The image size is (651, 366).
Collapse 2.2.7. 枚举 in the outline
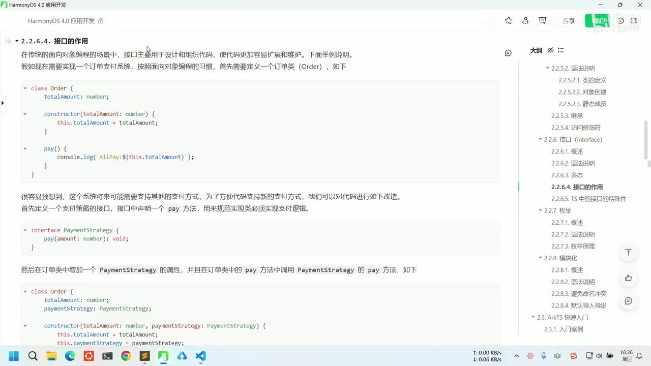541,210
